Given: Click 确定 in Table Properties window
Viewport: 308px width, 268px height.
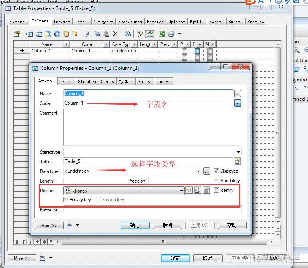Looking at the screenshot, I should click(175, 258).
